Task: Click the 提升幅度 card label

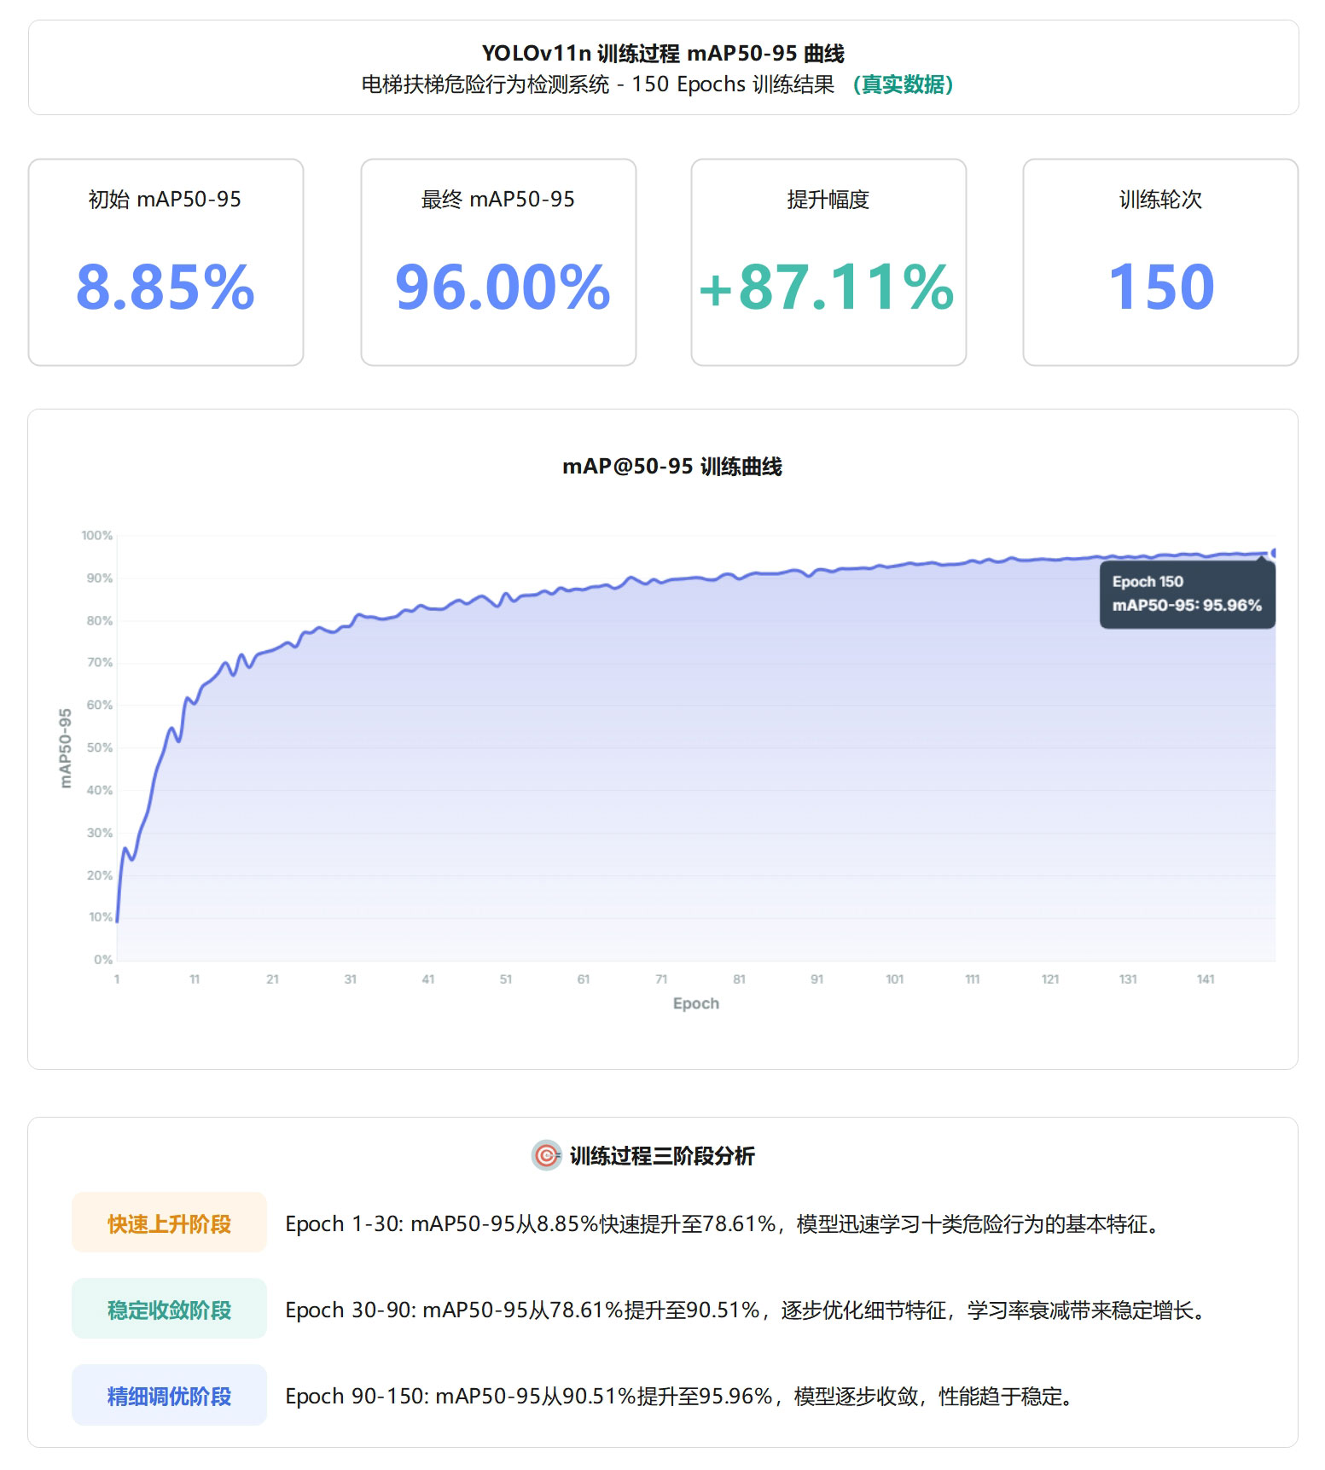Action: [828, 200]
